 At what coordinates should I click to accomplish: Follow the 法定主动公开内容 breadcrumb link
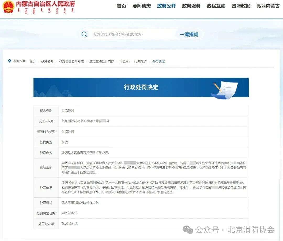(102, 61)
